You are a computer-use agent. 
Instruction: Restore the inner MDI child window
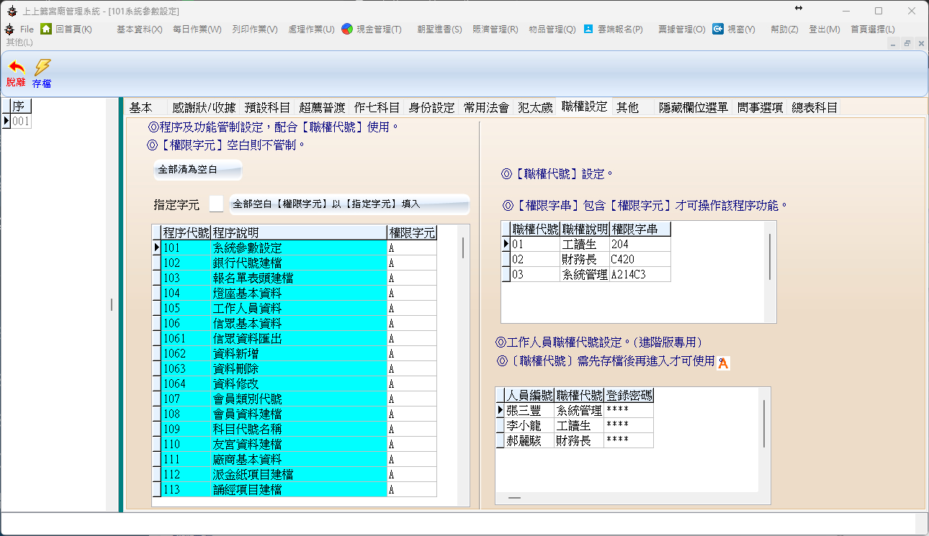click(907, 43)
